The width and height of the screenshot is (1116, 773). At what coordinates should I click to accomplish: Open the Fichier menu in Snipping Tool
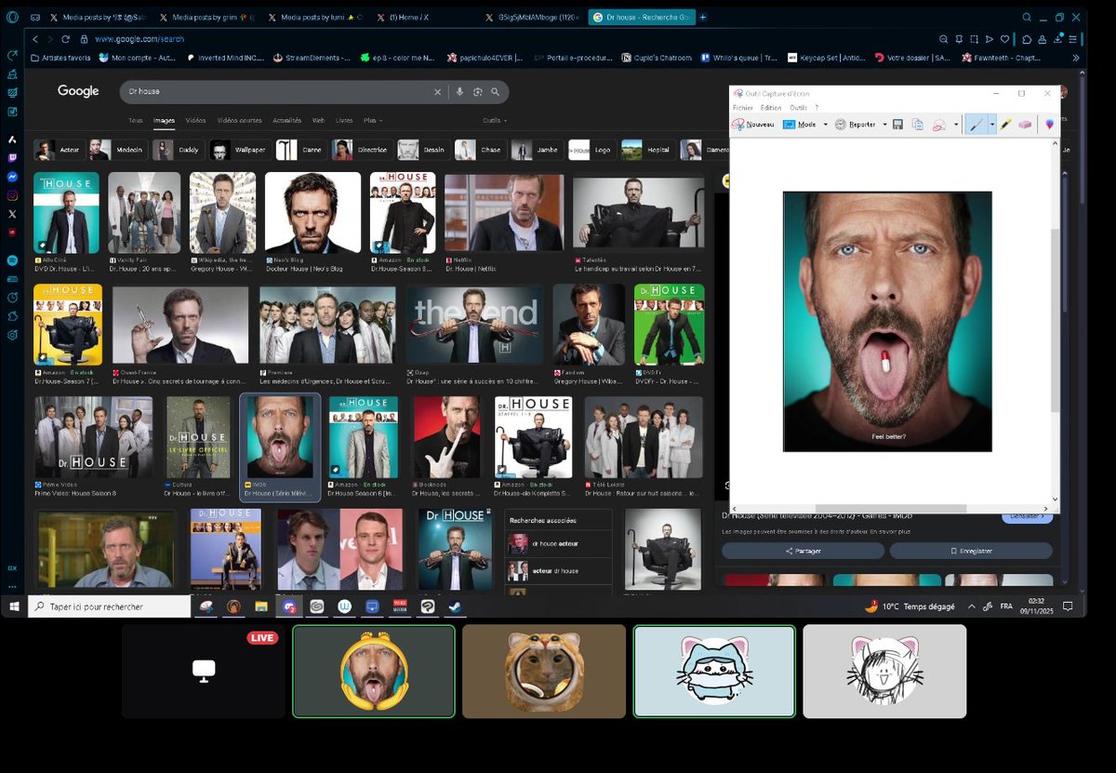[x=742, y=108]
